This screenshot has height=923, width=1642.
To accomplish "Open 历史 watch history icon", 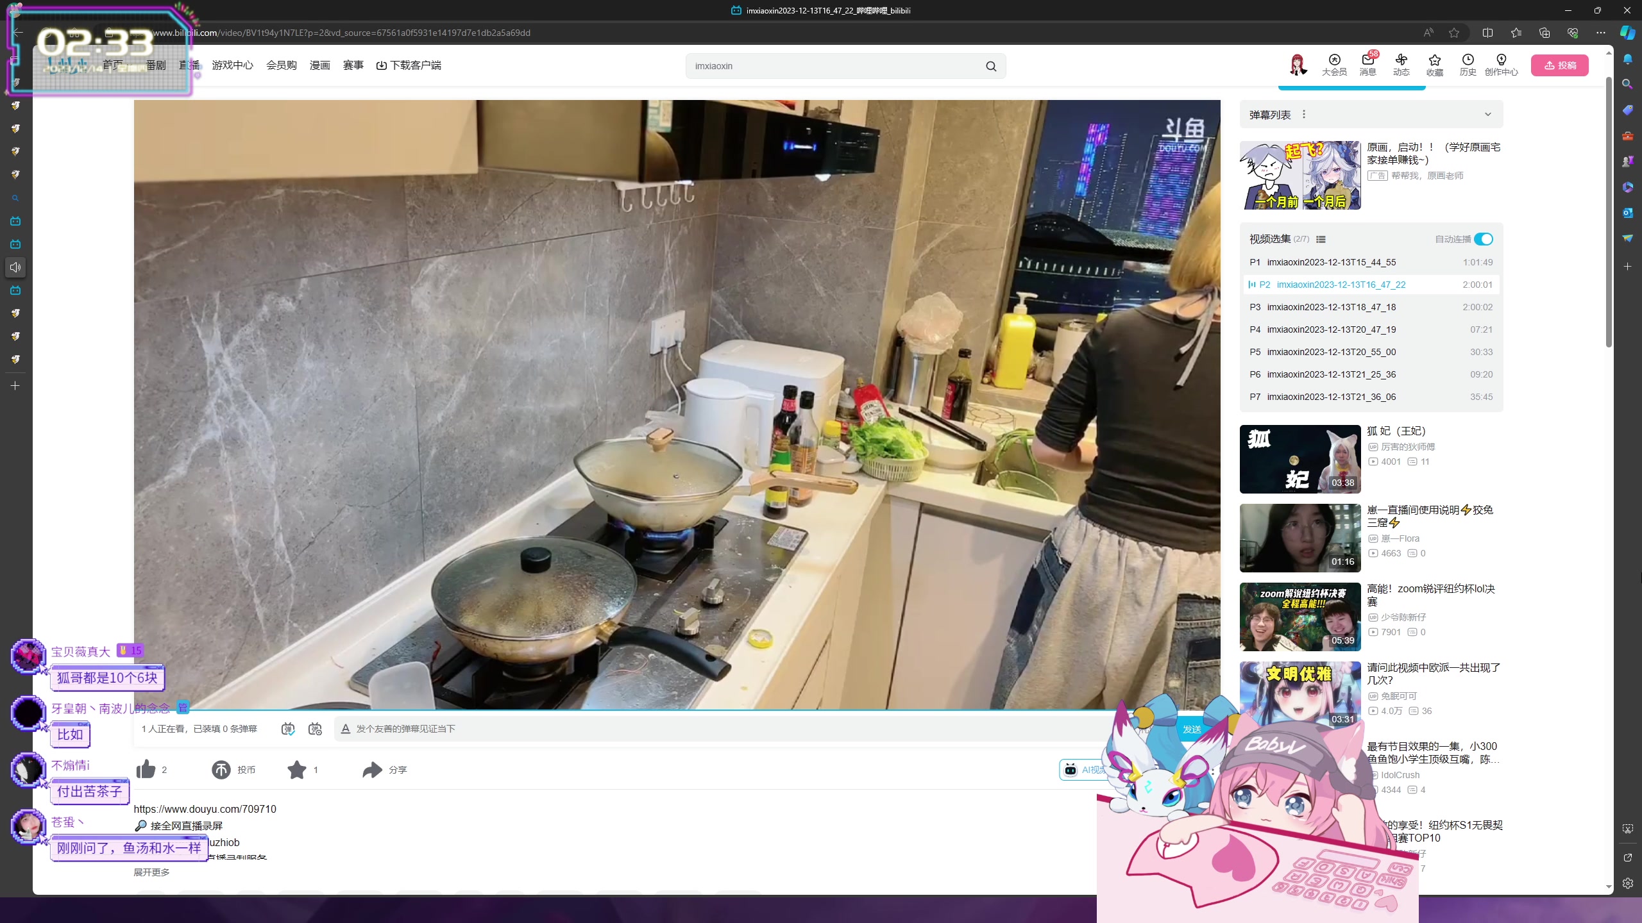I will click(x=1468, y=65).
